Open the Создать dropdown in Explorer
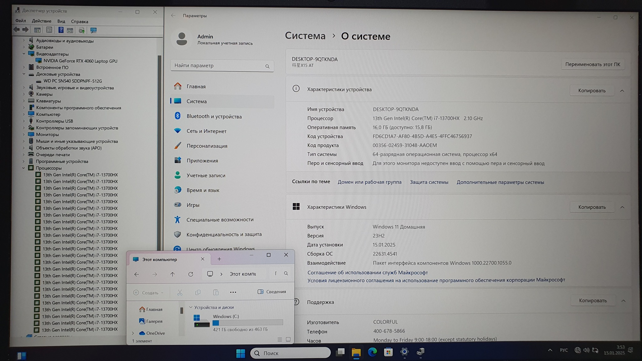Viewport: 642px width, 361px height. coord(149,292)
